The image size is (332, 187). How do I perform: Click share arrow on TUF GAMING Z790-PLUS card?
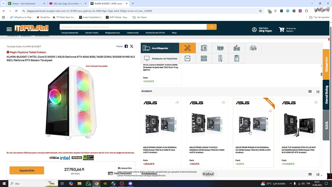316,103
